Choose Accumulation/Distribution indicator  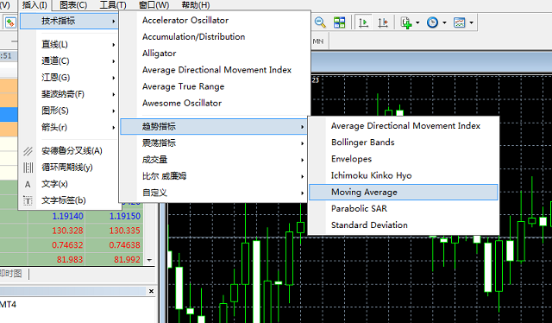215,36
